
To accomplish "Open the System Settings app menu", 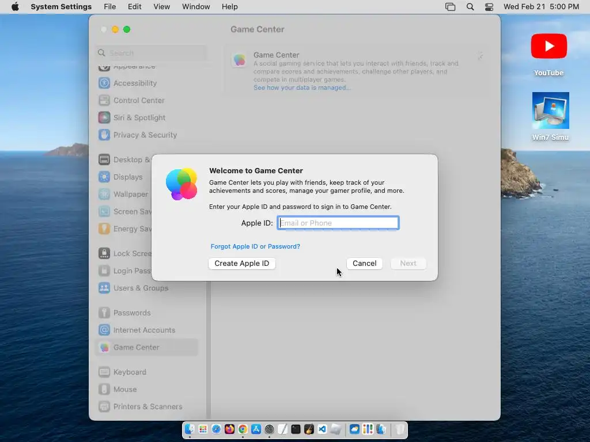I will click(61, 7).
